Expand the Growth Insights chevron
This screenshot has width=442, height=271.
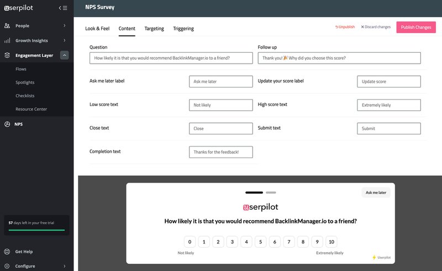[x=65, y=40]
